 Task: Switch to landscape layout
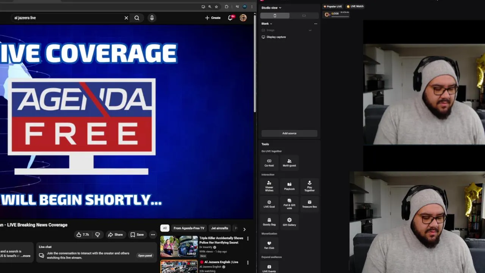tap(304, 16)
